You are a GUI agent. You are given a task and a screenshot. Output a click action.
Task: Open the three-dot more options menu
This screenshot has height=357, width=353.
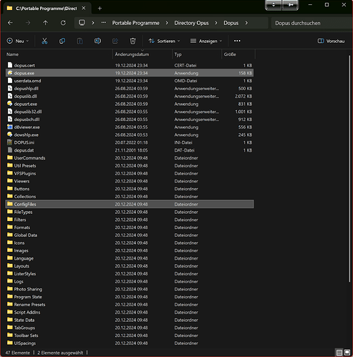pos(237,41)
